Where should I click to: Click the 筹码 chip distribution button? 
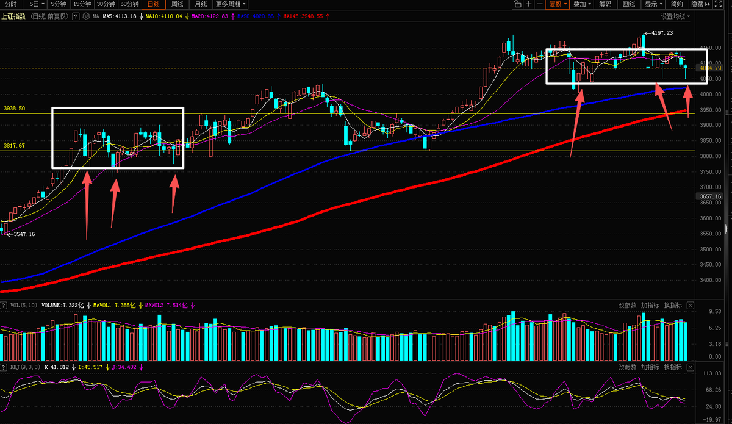click(605, 4)
